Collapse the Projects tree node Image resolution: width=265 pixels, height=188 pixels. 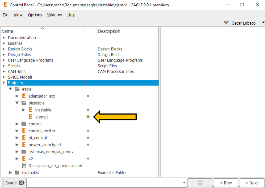4,83
